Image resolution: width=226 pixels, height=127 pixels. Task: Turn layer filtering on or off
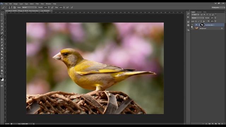[216, 14]
